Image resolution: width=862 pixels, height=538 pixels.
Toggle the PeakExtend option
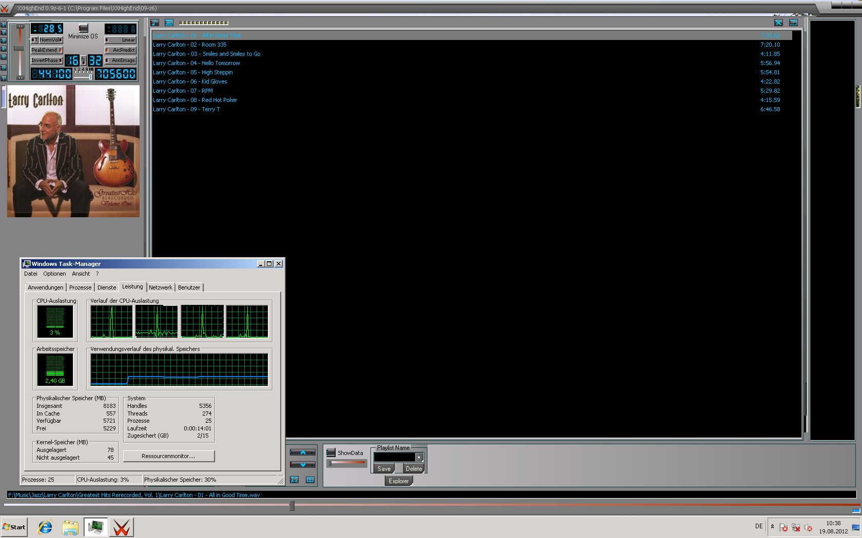[x=47, y=50]
